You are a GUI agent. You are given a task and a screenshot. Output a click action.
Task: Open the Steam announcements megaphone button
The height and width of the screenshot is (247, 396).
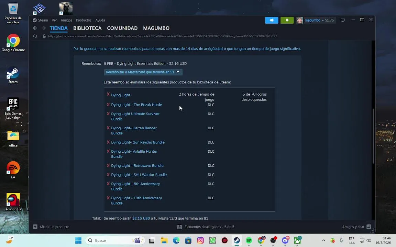click(272, 20)
